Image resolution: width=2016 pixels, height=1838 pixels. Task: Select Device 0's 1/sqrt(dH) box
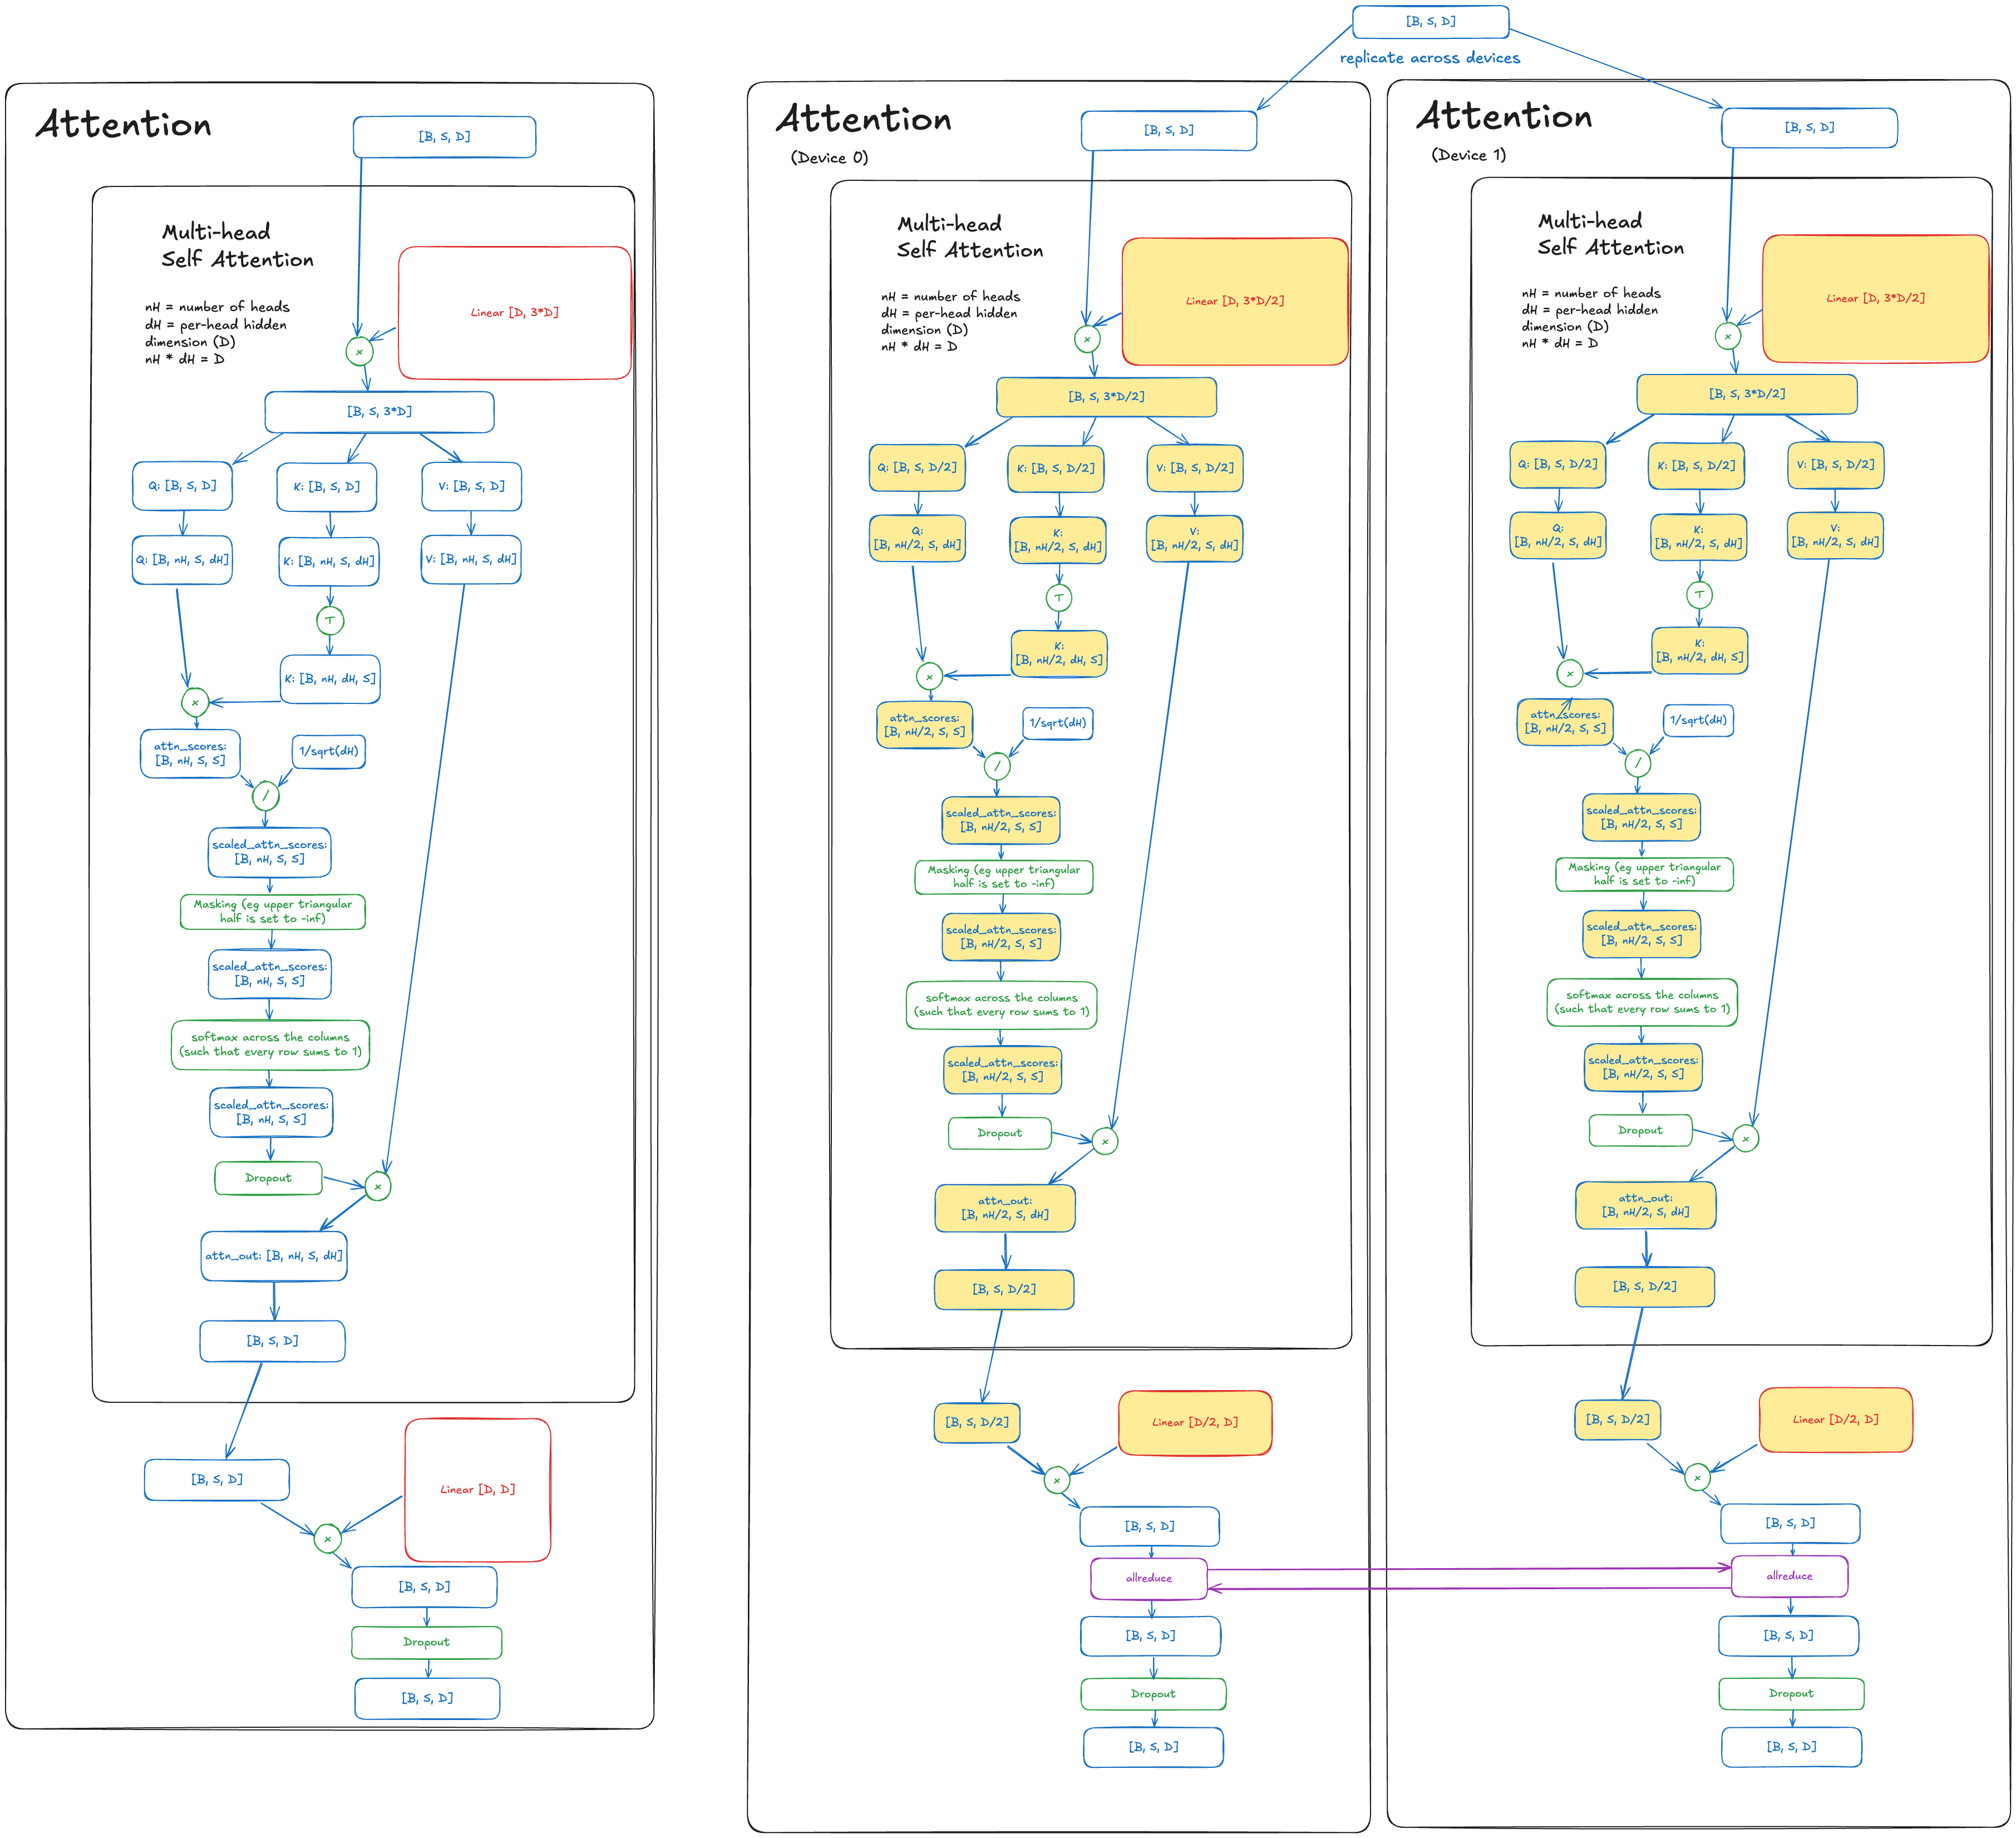coord(1057,723)
